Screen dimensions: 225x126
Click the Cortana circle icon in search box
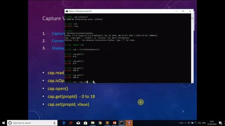tap(10, 123)
